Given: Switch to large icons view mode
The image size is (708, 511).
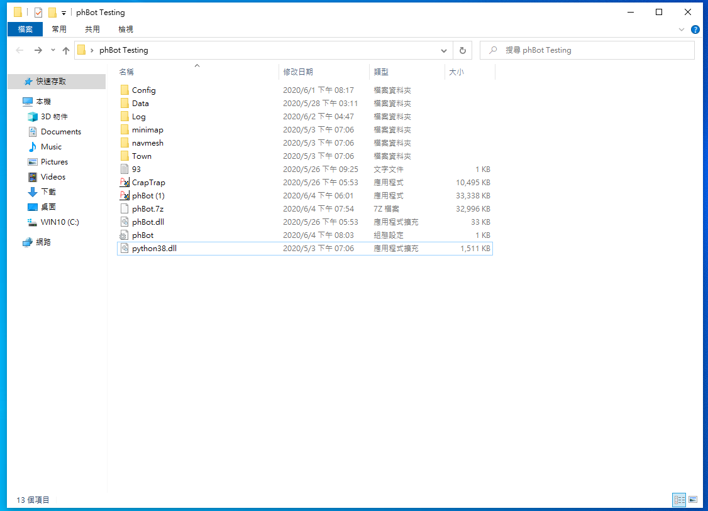Looking at the screenshot, I should pyautogui.click(x=693, y=500).
